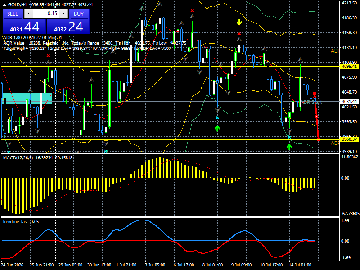Click the 9 Jul 09:00 time axis label
Image resolution: width=360 pixels, height=270 pixels.
click(x=241, y=265)
